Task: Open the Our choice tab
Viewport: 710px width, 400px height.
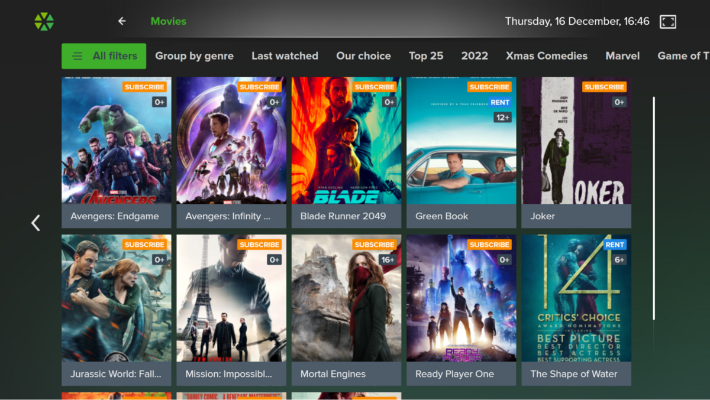Action: point(363,56)
